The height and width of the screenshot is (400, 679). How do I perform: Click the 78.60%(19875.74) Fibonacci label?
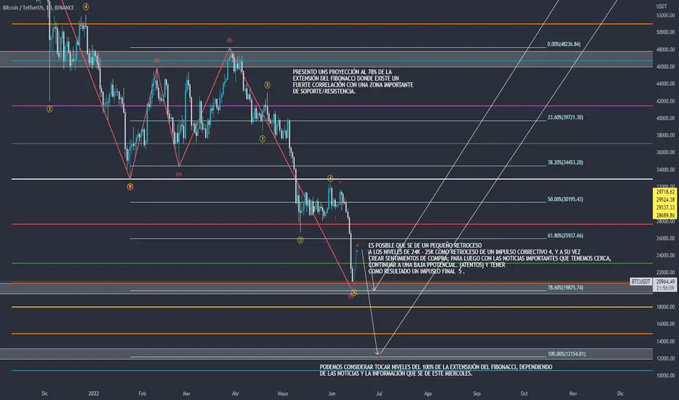565,287
